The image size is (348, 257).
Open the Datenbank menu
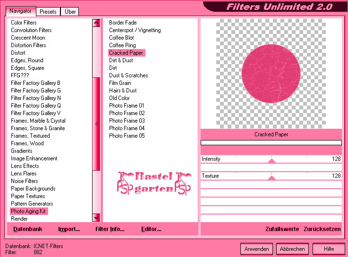pyautogui.click(x=27, y=229)
